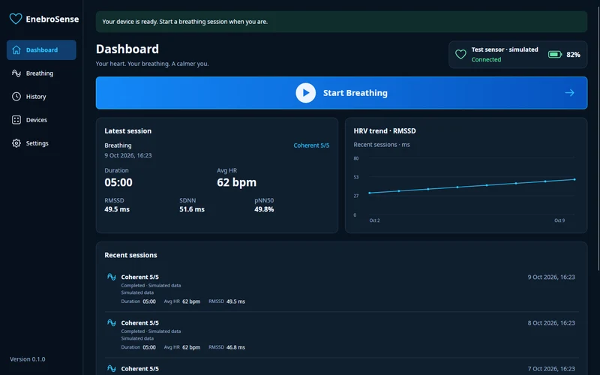Click the Dashboard home icon
The height and width of the screenshot is (375, 600).
click(16, 49)
